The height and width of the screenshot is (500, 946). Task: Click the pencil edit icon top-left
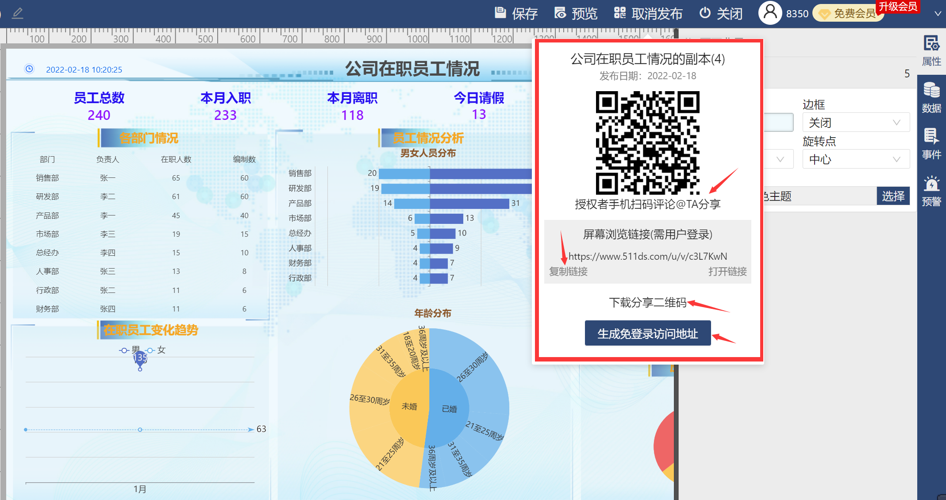point(18,13)
